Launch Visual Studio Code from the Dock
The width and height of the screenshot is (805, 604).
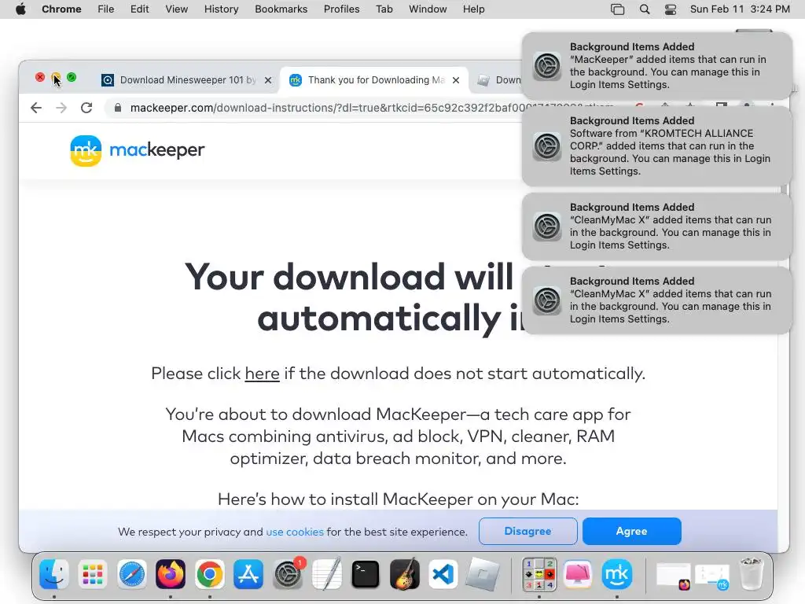point(443,573)
